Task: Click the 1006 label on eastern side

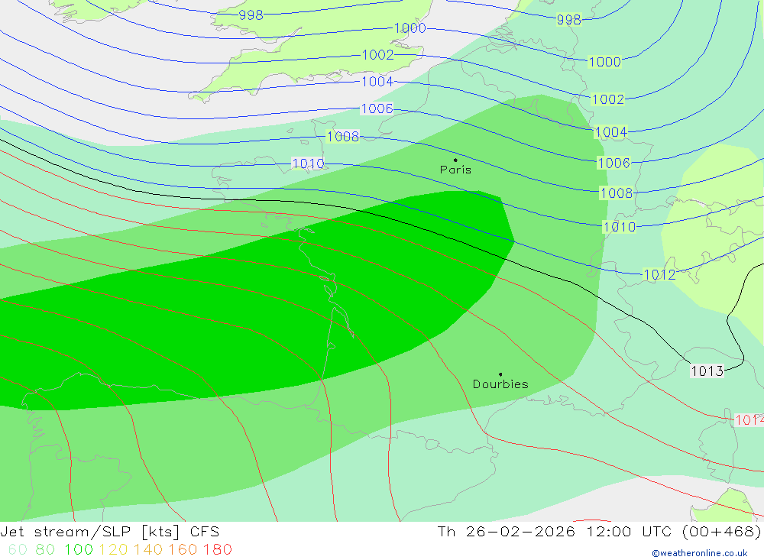Action: click(x=614, y=163)
